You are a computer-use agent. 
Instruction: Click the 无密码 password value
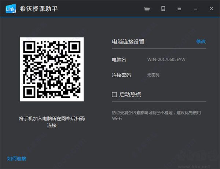153,75
